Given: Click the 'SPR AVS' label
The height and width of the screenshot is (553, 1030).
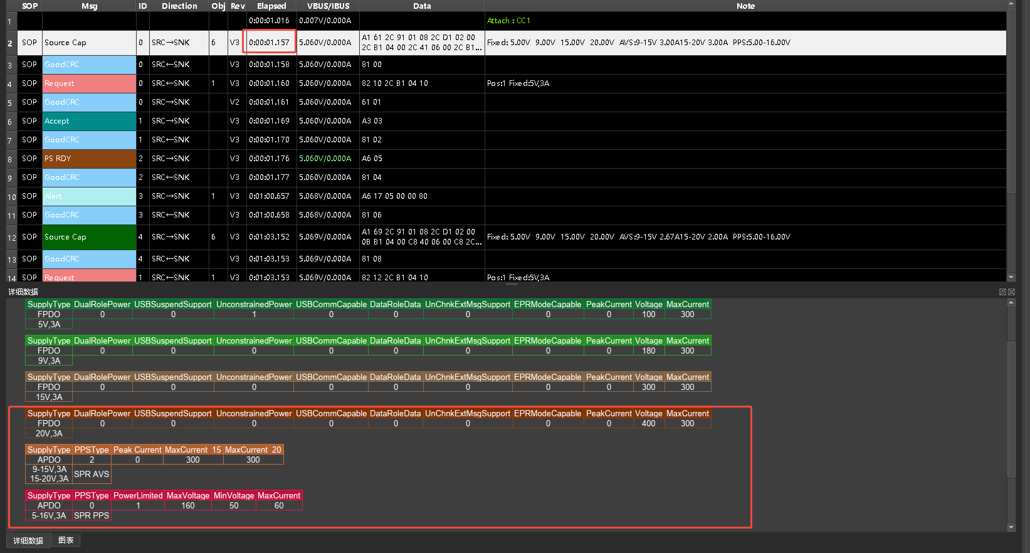Looking at the screenshot, I should 92,474.
